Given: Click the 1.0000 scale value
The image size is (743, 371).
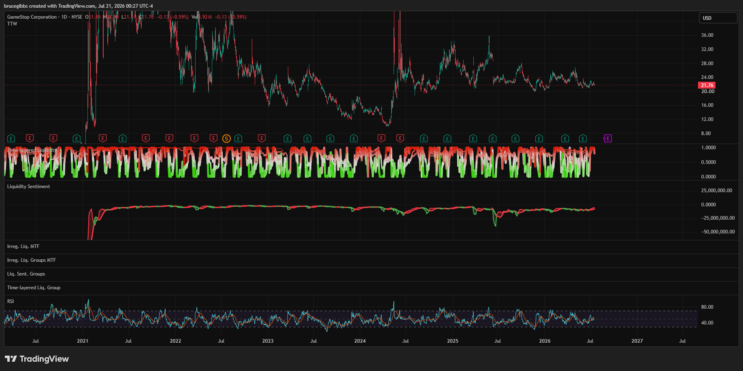Looking at the screenshot, I should coord(709,148).
